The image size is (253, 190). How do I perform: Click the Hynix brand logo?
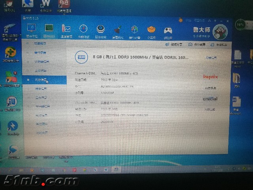point(210,76)
